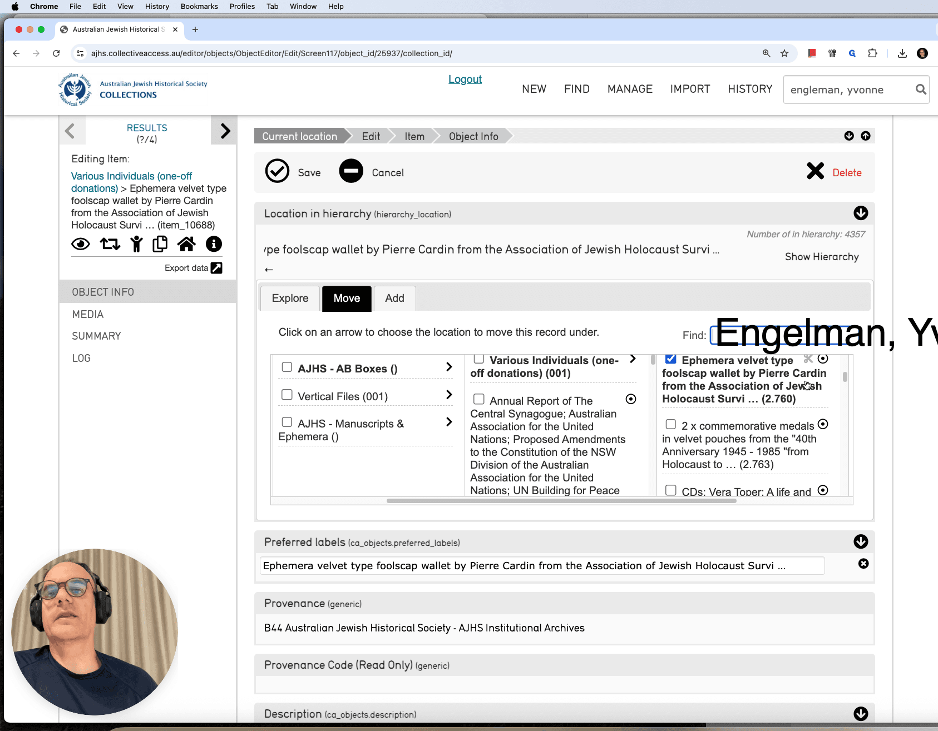Screen dimensions: 938x731
Task: Click the Export data arrow icon
Action: click(217, 268)
